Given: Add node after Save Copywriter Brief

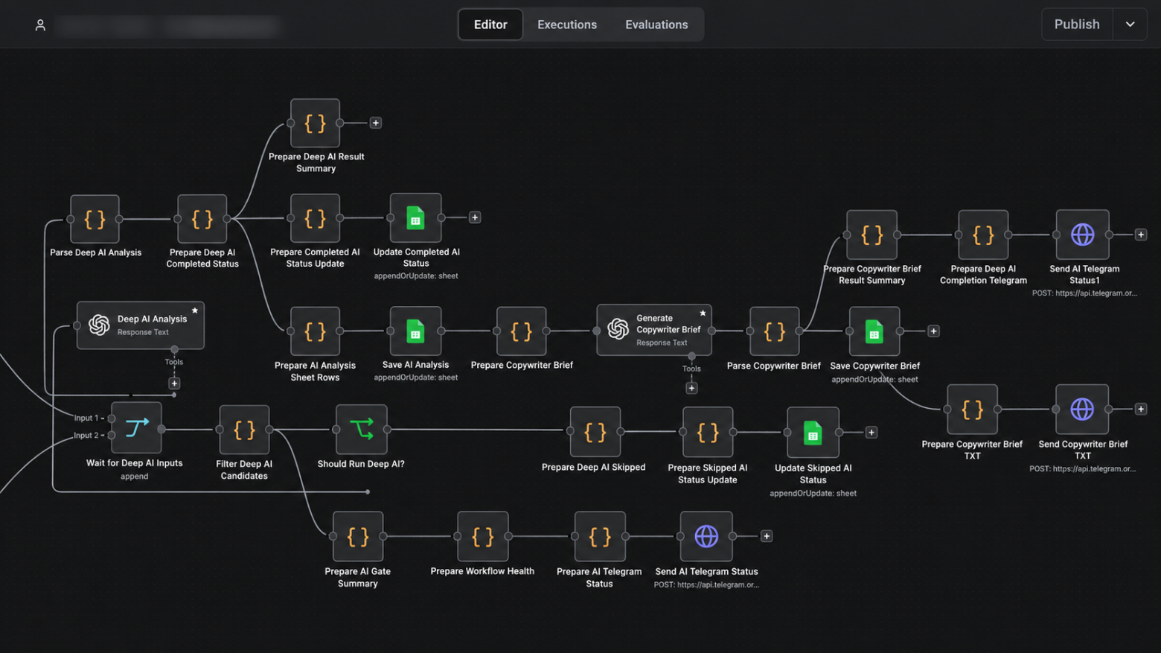Looking at the screenshot, I should click(x=933, y=331).
